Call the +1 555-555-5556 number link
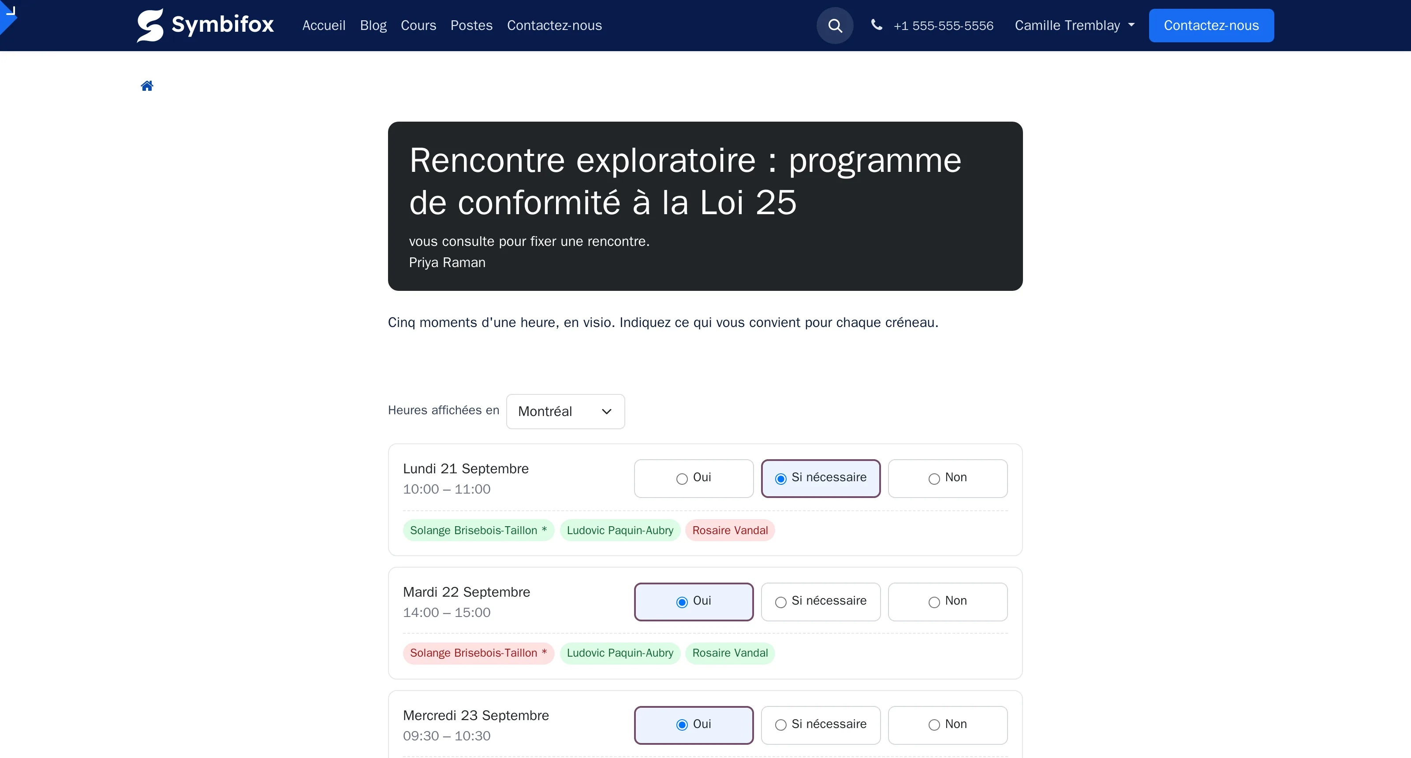The image size is (1411, 758). [x=943, y=26]
